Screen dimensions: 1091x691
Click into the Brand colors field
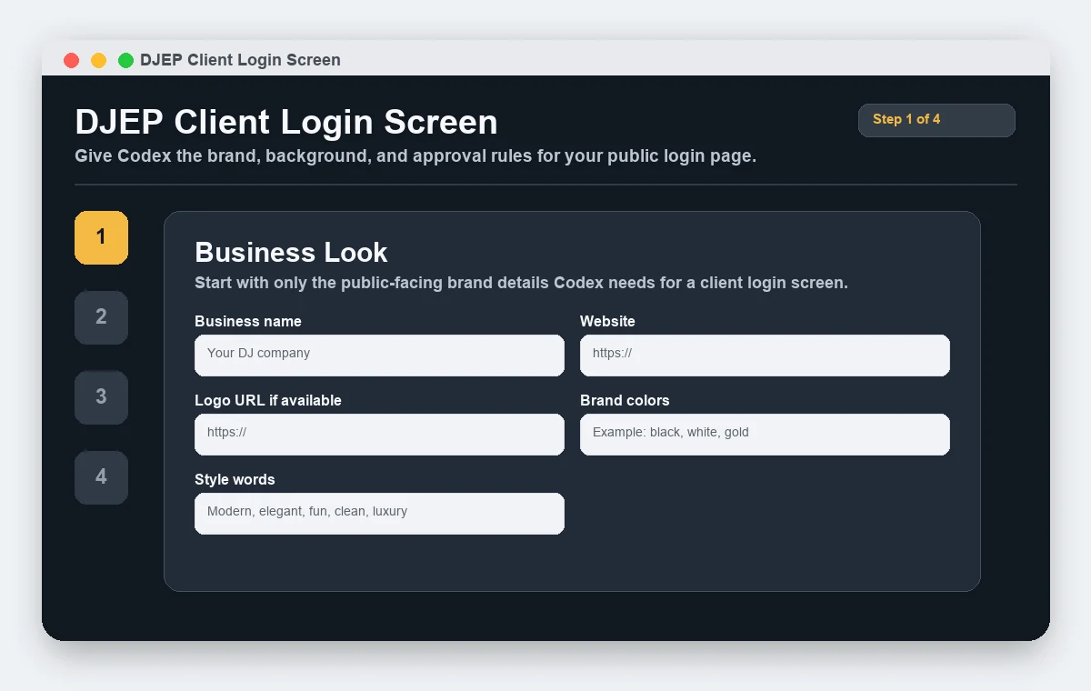coord(765,434)
